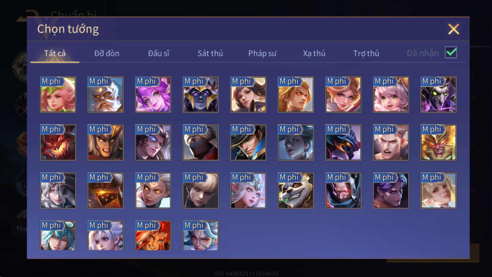This screenshot has height=277, width=492.
Task: Open the Trợ thủ tab
Action: [x=366, y=53]
